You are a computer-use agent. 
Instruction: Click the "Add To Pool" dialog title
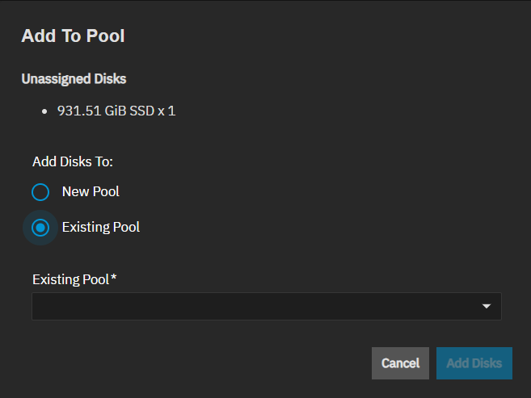point(73,36)
